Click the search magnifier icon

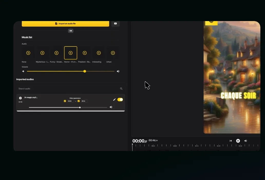121,89
